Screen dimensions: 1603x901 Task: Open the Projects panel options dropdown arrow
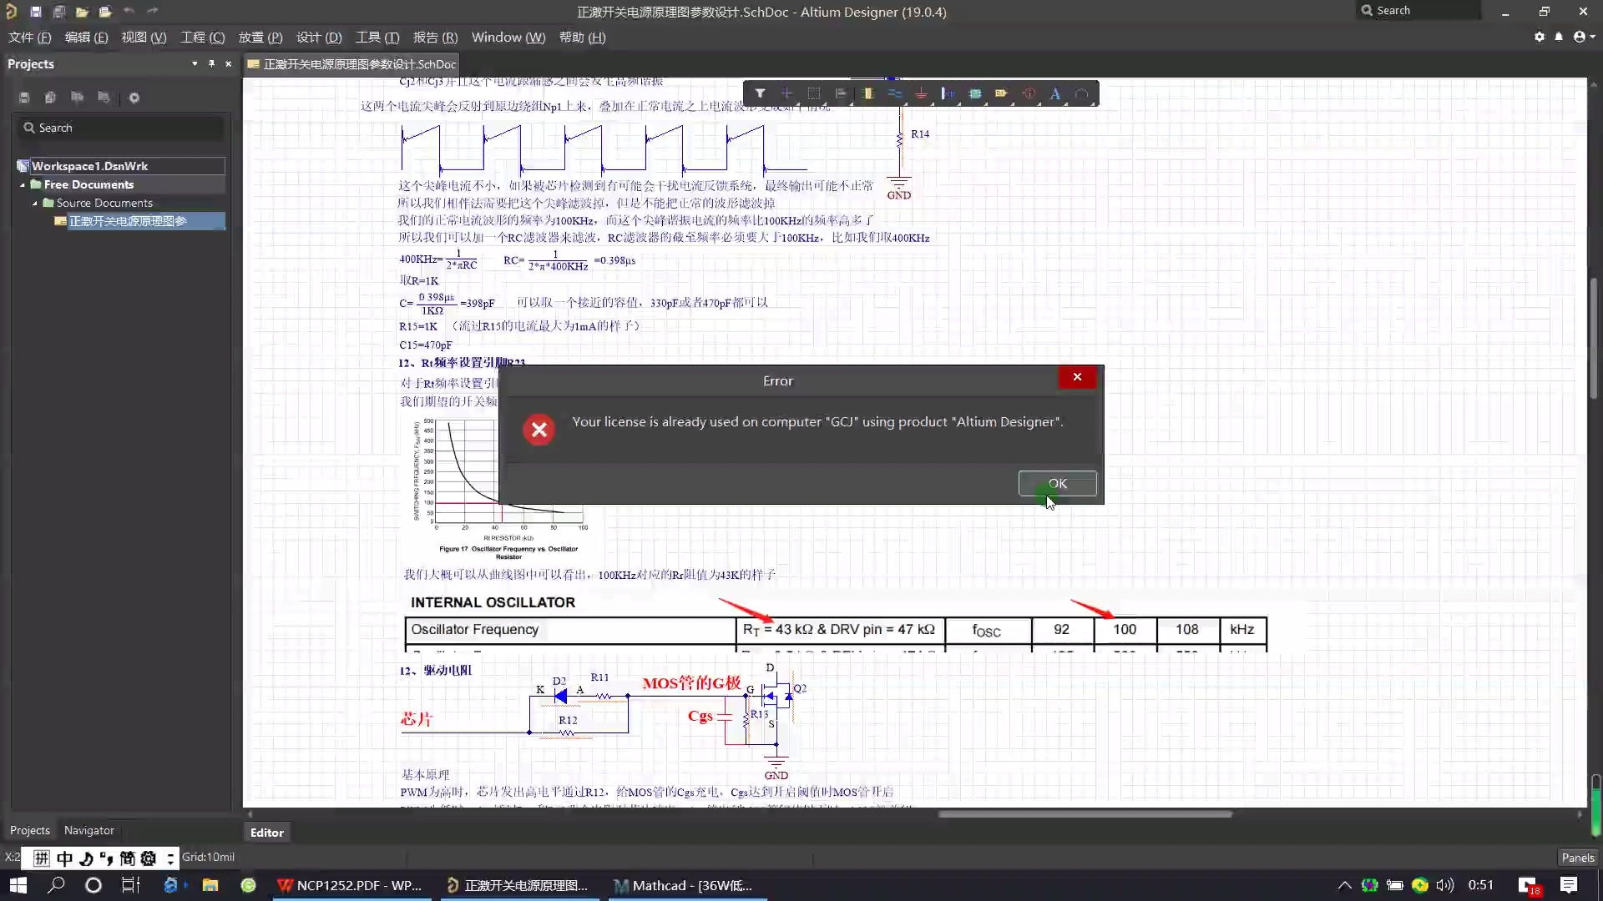click(195, 63)
